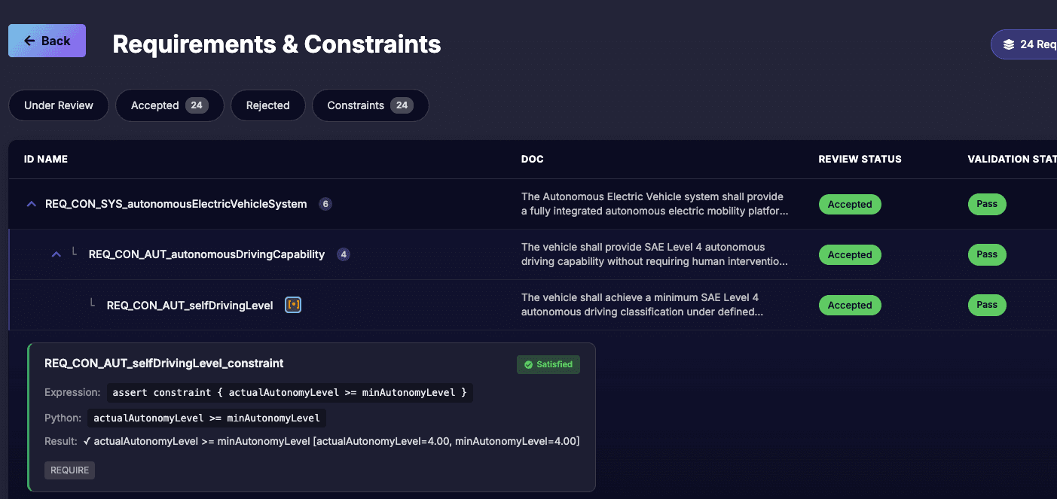This screenshot has height=499, width=1057.
Task: Collapse the REQ_CON_SYS_autonomousElectricVehicleSystem tree node
Action: click(x=30, y=203)
